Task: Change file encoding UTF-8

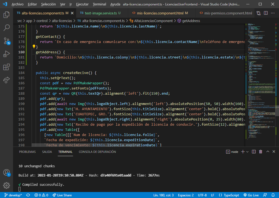Action: point(202,195)
